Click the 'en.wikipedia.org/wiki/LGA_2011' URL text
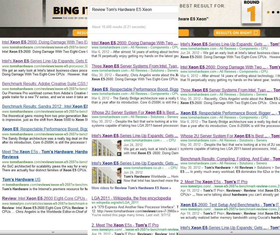Image resolution: width=280 pixels, height=235 pixels. (115, 203)
